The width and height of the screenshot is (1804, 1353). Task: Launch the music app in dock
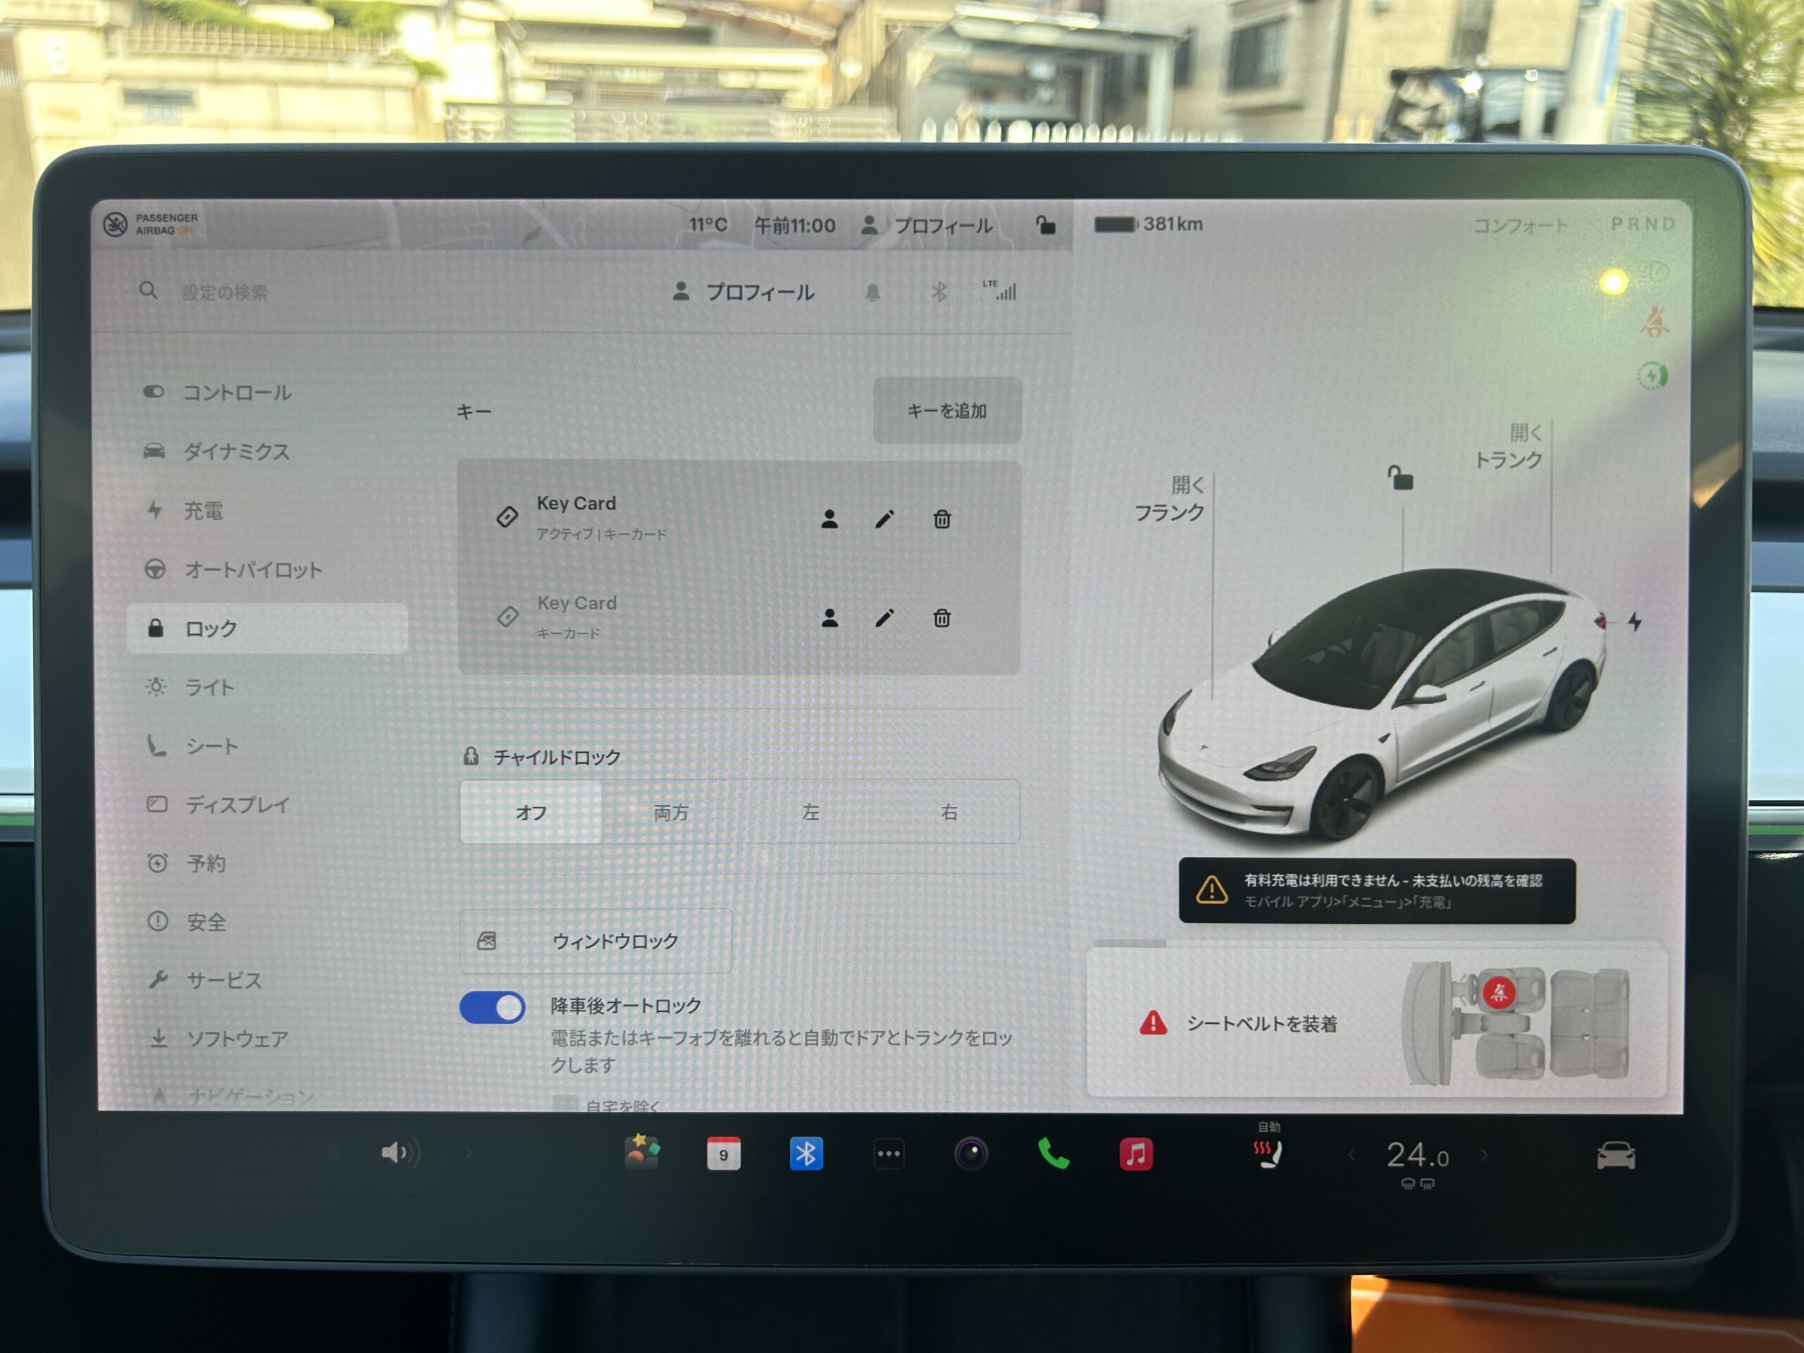point(1135,1154)
